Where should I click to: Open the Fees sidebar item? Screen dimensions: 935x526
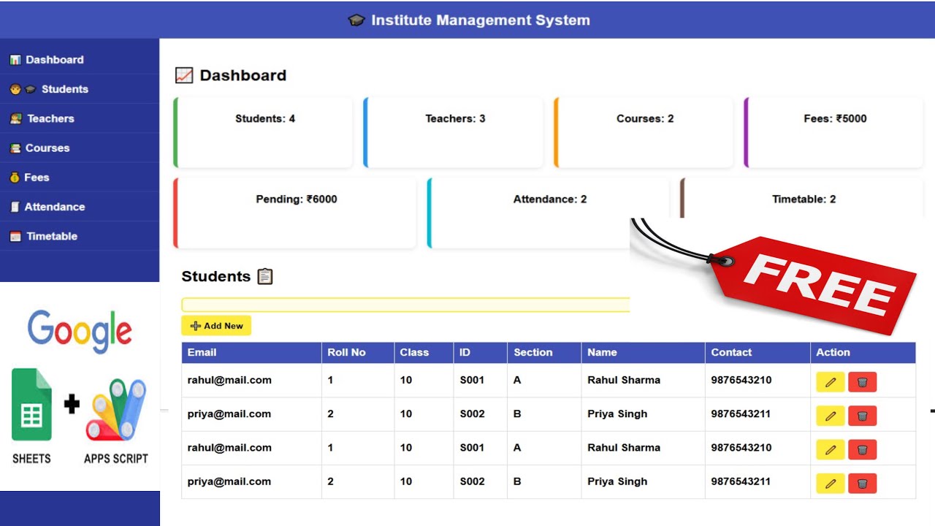click(x=80, y=178)
